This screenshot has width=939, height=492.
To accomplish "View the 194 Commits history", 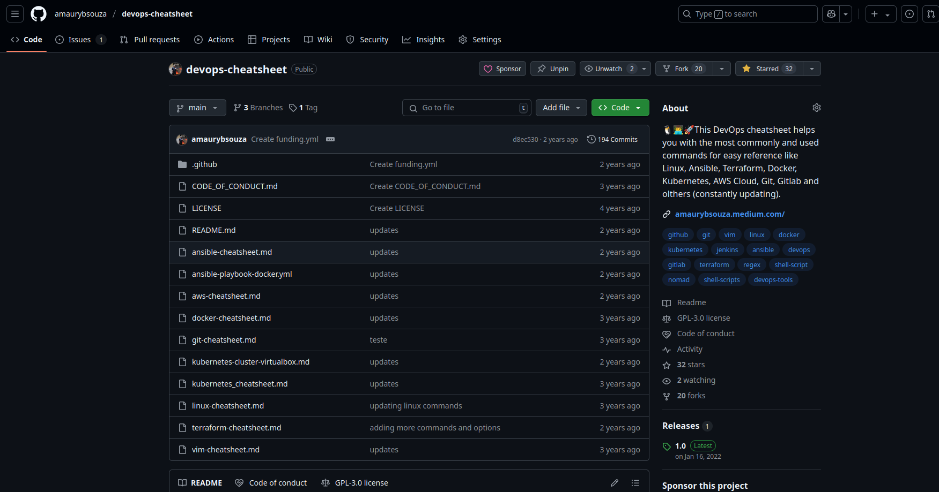I will click(x=612, y=139).
